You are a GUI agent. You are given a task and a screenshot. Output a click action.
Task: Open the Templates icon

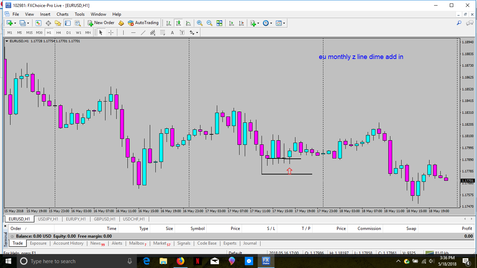[x=279, y=23]
